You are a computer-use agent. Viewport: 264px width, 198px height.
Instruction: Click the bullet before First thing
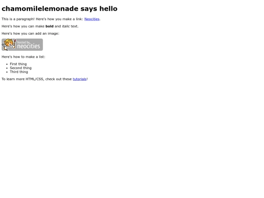pyautogui.click(x=7, y=64)
